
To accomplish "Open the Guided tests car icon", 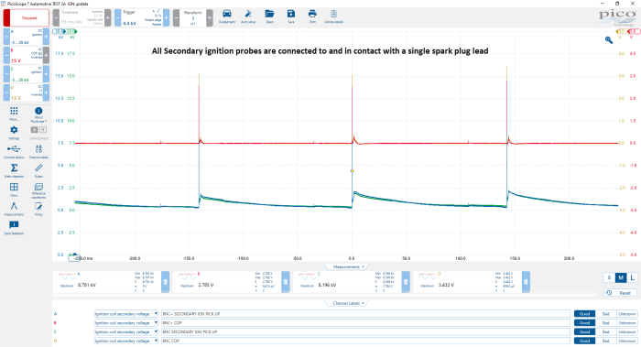I will (x=227, y=15).
